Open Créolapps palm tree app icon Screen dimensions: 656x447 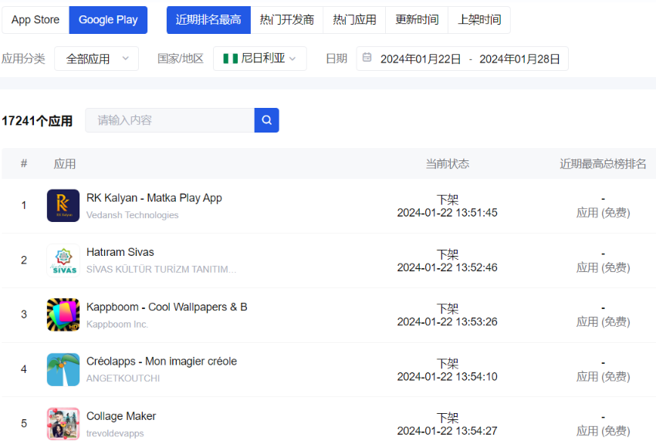[x=63, y=369]
